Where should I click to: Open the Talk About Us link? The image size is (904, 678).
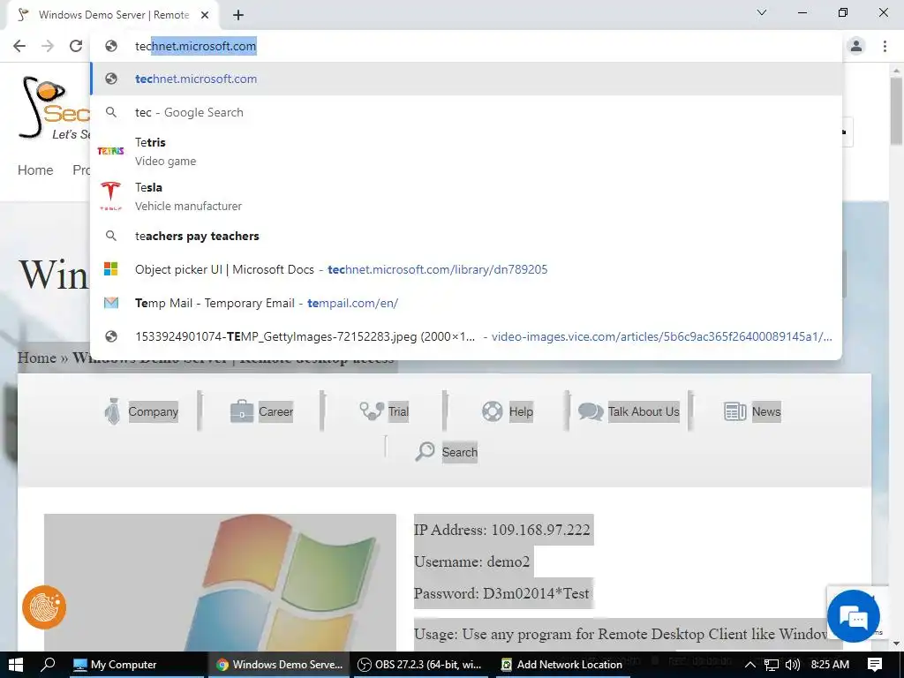click(644, 411)
